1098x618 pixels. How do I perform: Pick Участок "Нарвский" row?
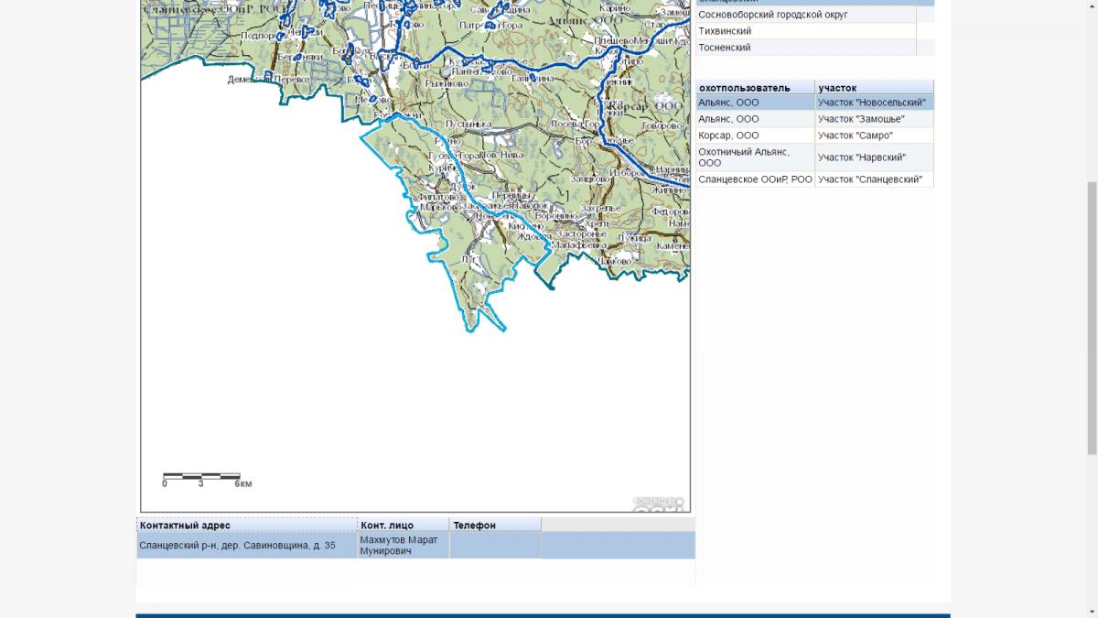(x=874, y=157)
